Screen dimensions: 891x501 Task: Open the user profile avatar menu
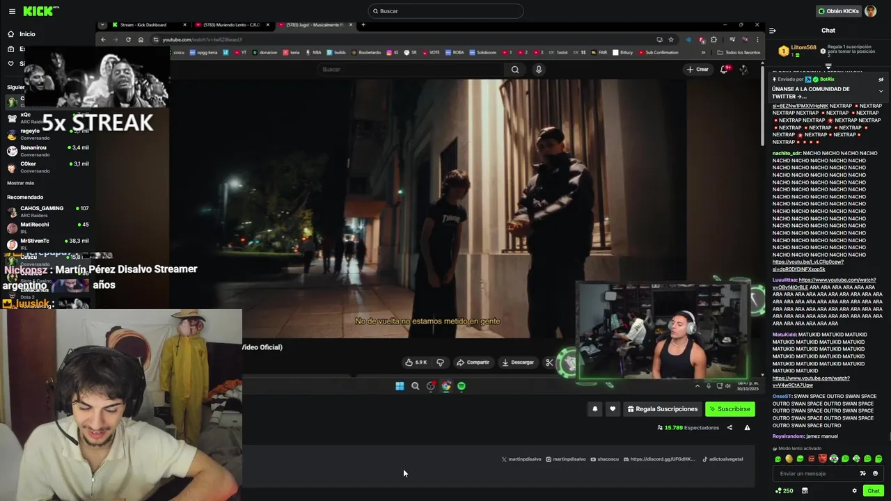coord(871,11)
